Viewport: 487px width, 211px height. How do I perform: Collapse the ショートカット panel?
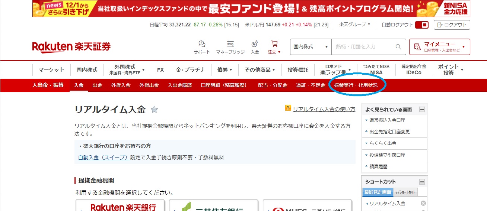(422, 182)
